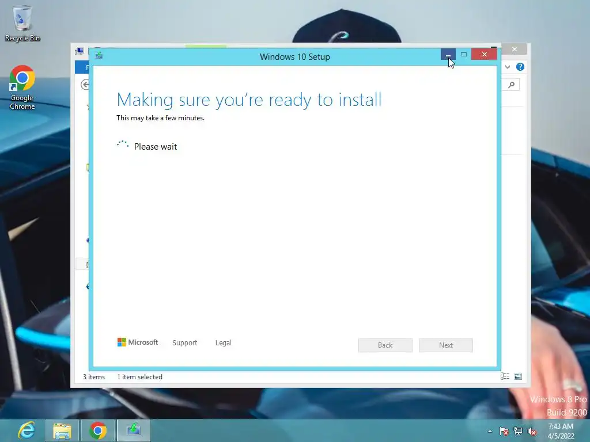Click the Windows 10 Setup title bar icon
This screenshot has height=442, width=590.
coord(99,56)
